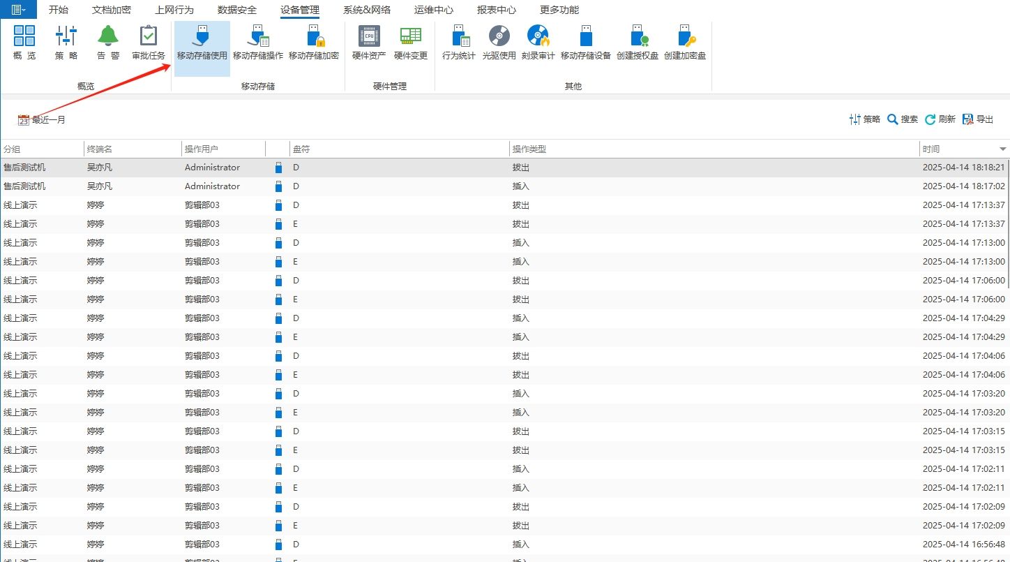Expand the application menu dropdown at top-left
Viewport: 1010px width, 562px height.
tap(19, 10)
